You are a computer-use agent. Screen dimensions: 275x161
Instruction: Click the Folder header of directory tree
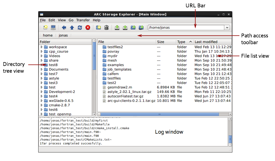65,42
